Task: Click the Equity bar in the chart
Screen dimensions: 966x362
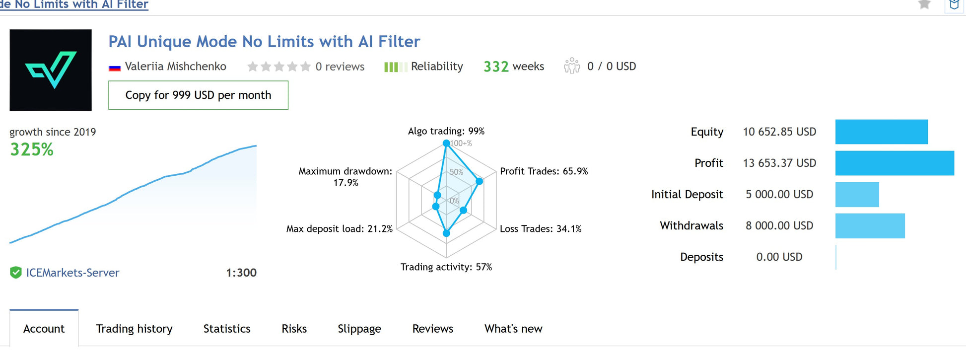Action: tap(881, 132)
